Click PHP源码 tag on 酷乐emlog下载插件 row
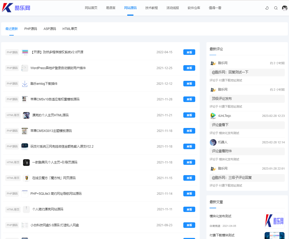Viewport: 289px width, 239px height. pos(12,83)
